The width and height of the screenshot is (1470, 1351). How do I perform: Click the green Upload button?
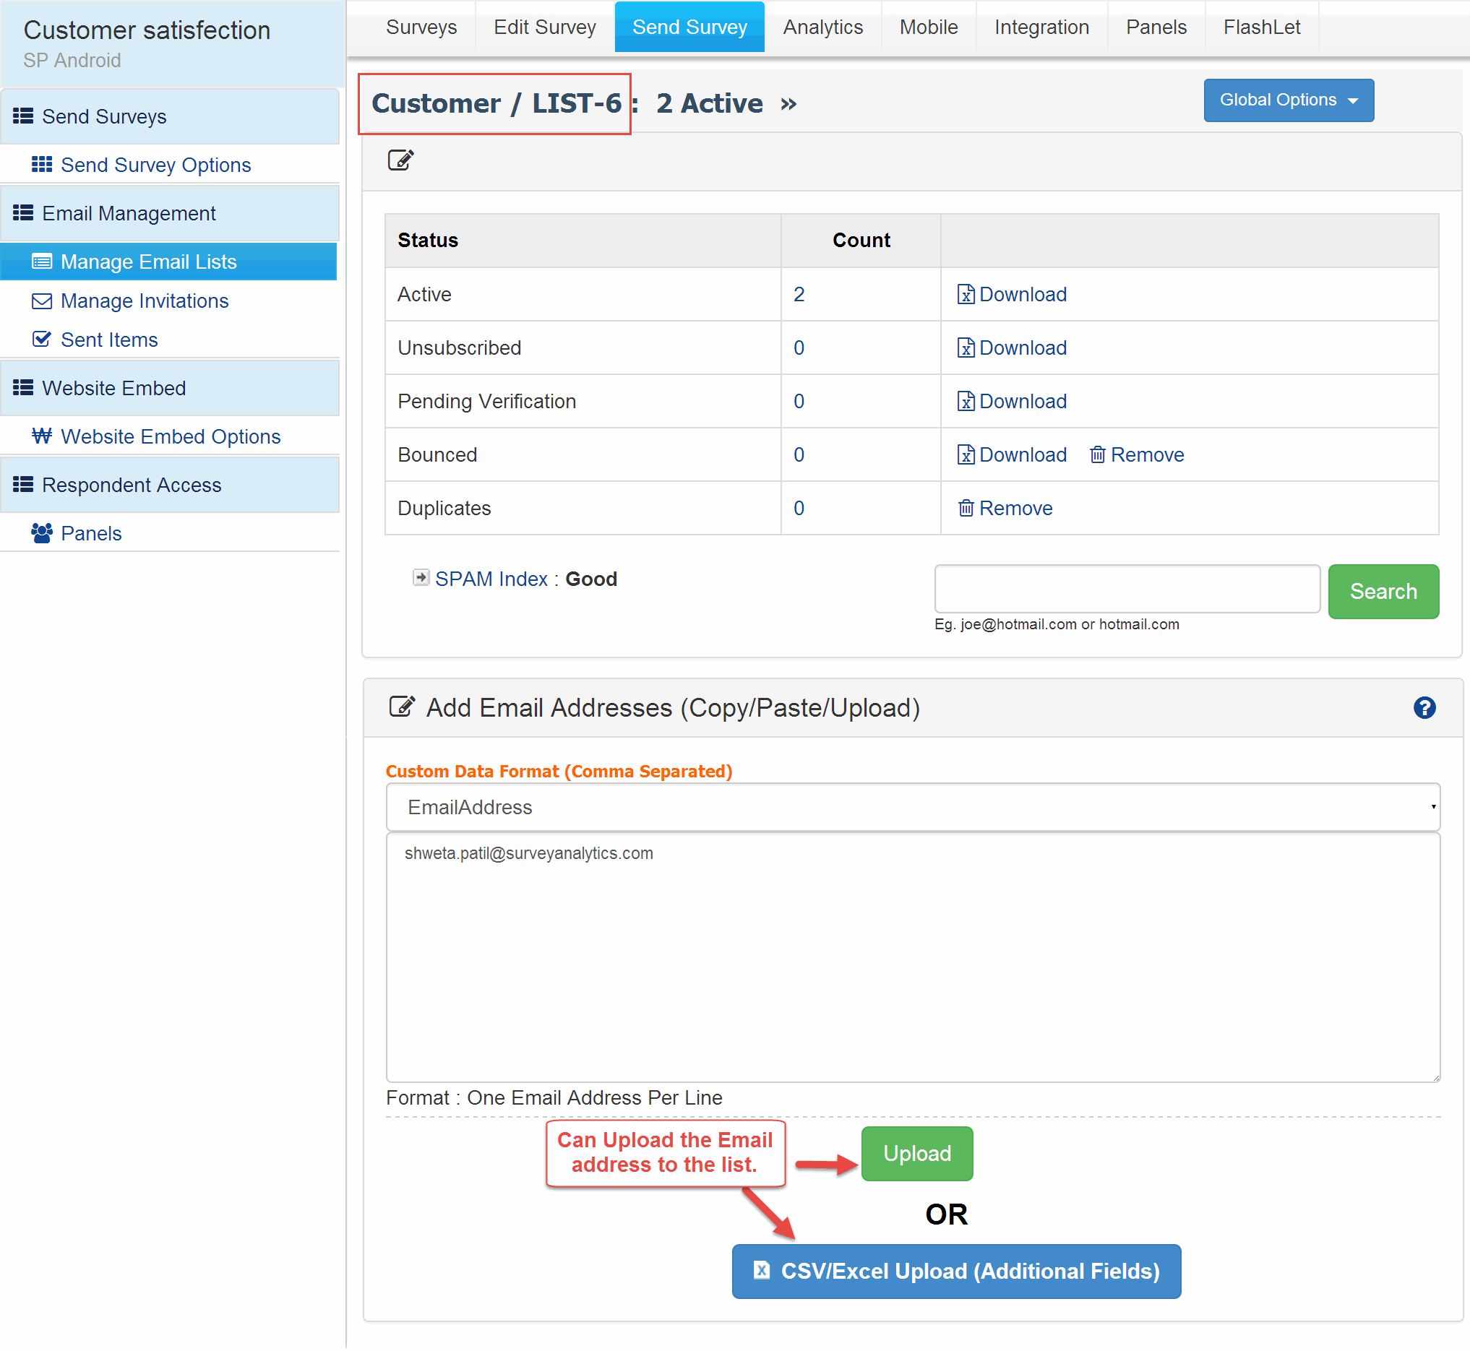916,1153
